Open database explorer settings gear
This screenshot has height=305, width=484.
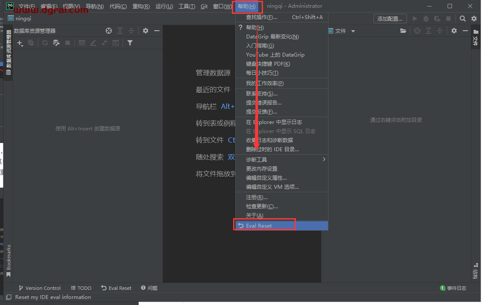146,31
